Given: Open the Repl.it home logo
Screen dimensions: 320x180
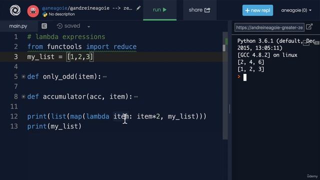Looking at the screenshot, I should [15, 10].
